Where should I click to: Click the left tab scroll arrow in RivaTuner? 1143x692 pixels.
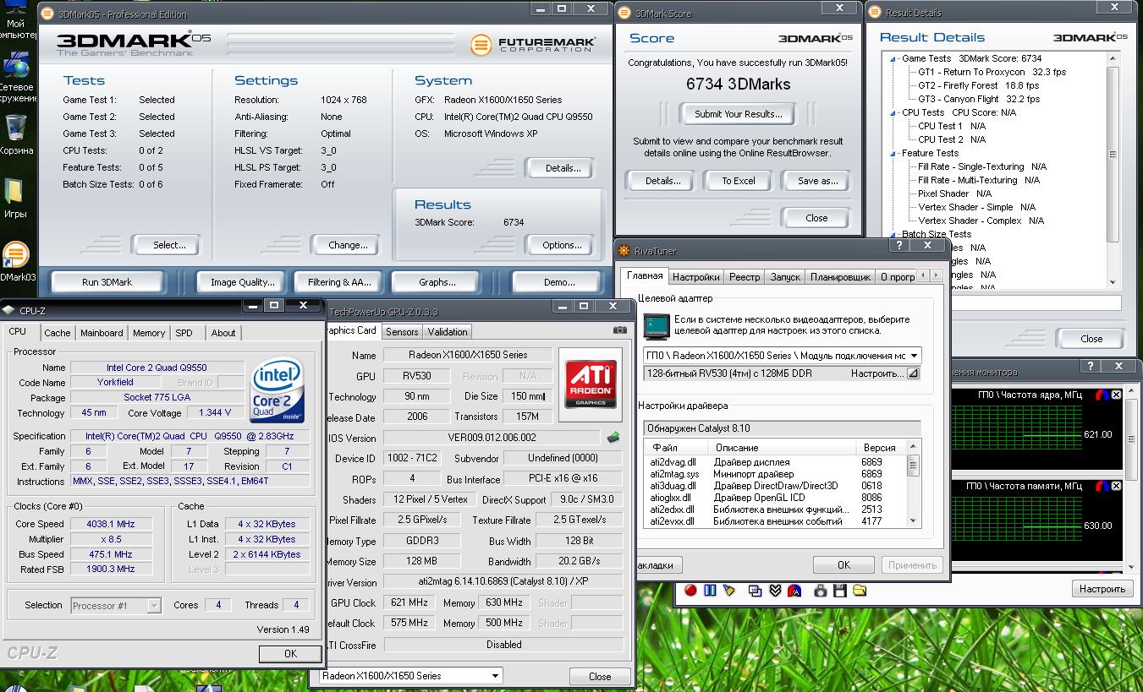924,275
